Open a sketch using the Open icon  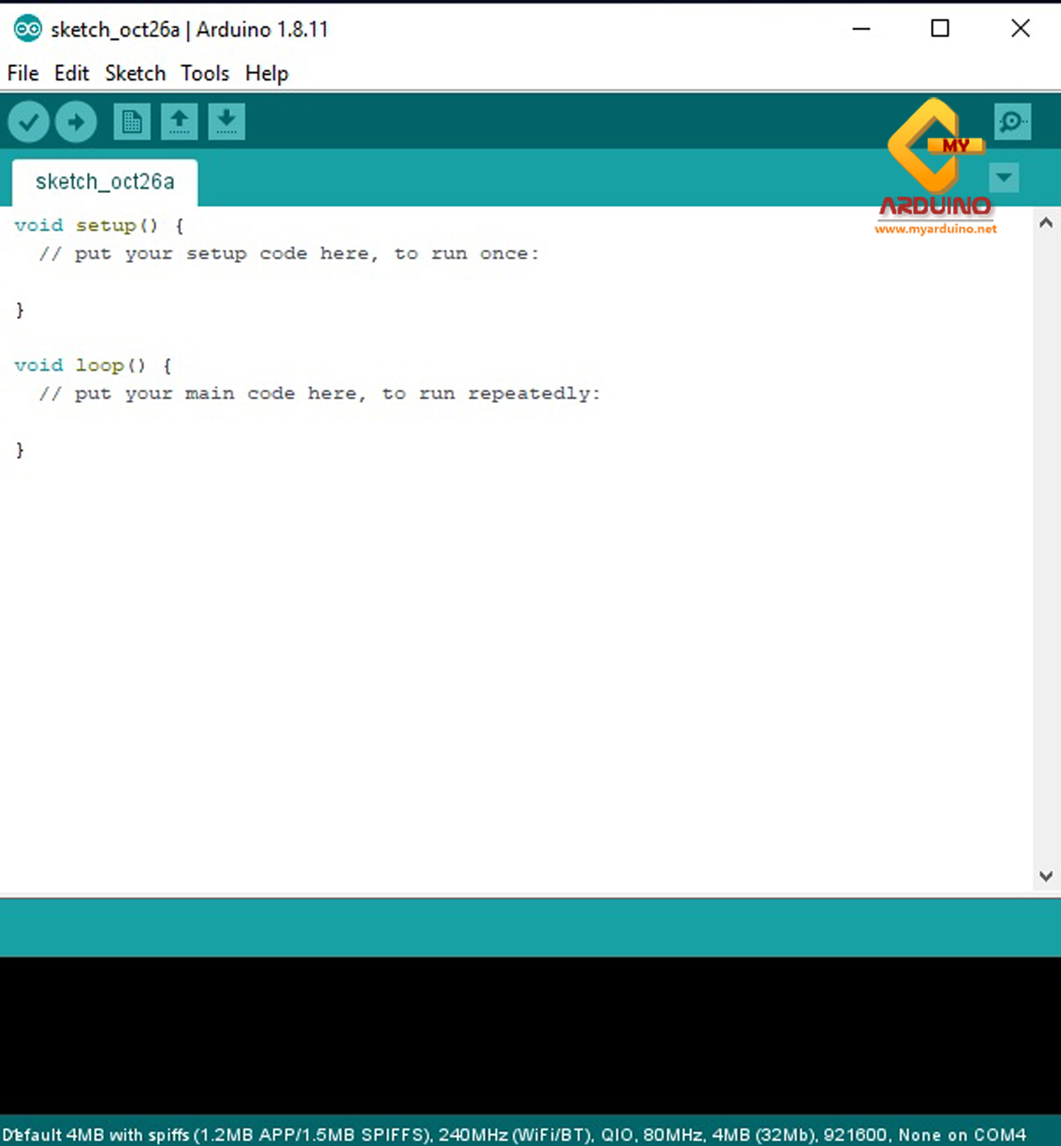tap(179, 122)
